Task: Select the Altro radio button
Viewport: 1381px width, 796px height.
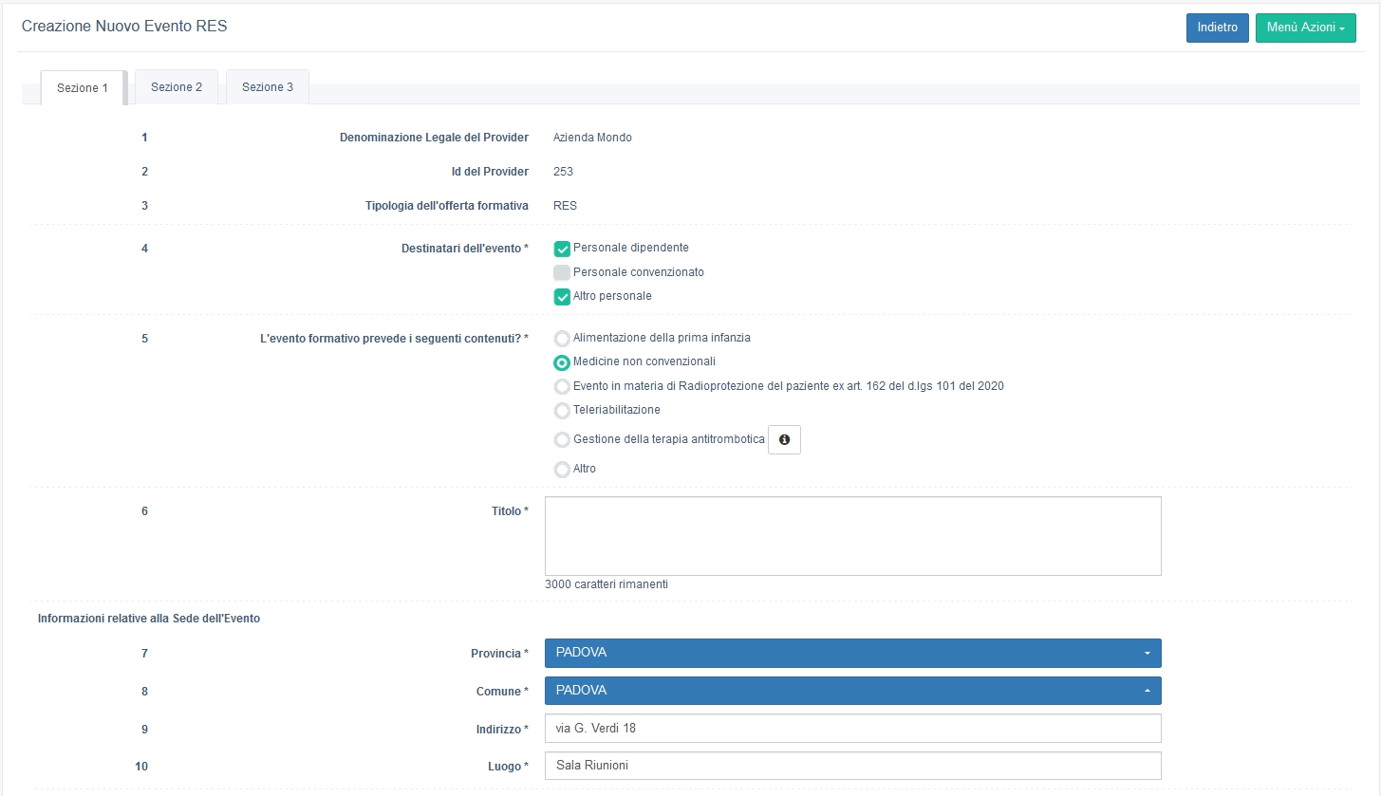Action: 562,470
